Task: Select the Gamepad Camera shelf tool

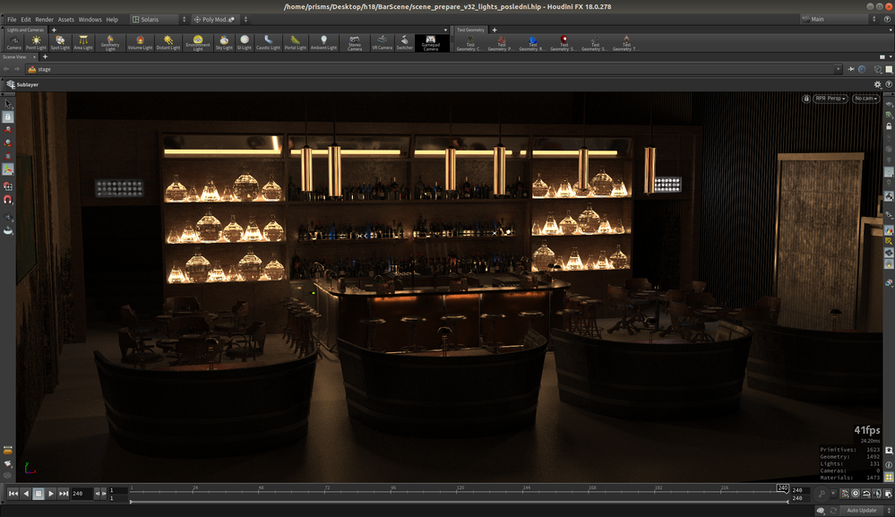Action: click(x=430, y=43)
